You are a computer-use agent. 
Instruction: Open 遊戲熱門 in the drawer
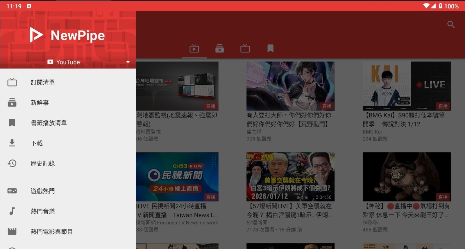tap(68, 191)
